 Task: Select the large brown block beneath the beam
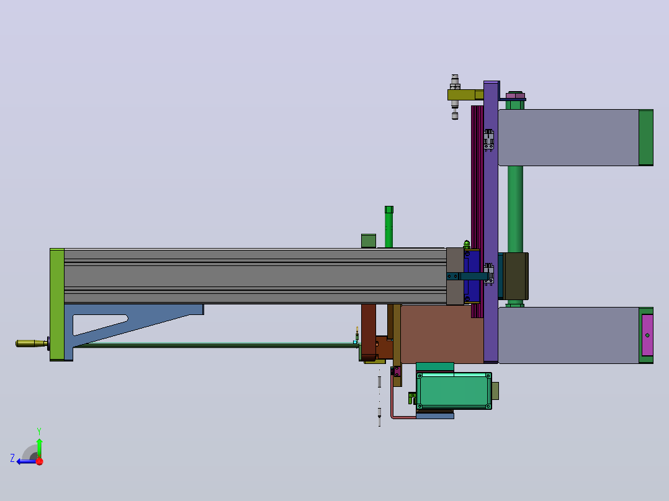point(442,334)
